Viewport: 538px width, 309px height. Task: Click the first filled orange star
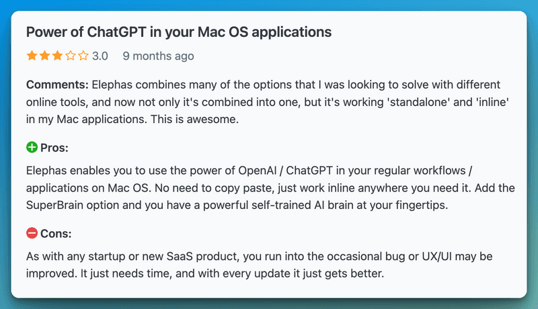[32, 56]
